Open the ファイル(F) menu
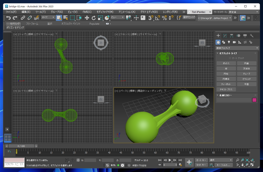 point(11,12)
